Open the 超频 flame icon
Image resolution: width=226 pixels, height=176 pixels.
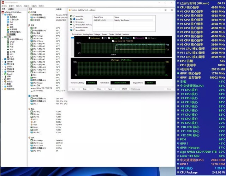(8, 27)
